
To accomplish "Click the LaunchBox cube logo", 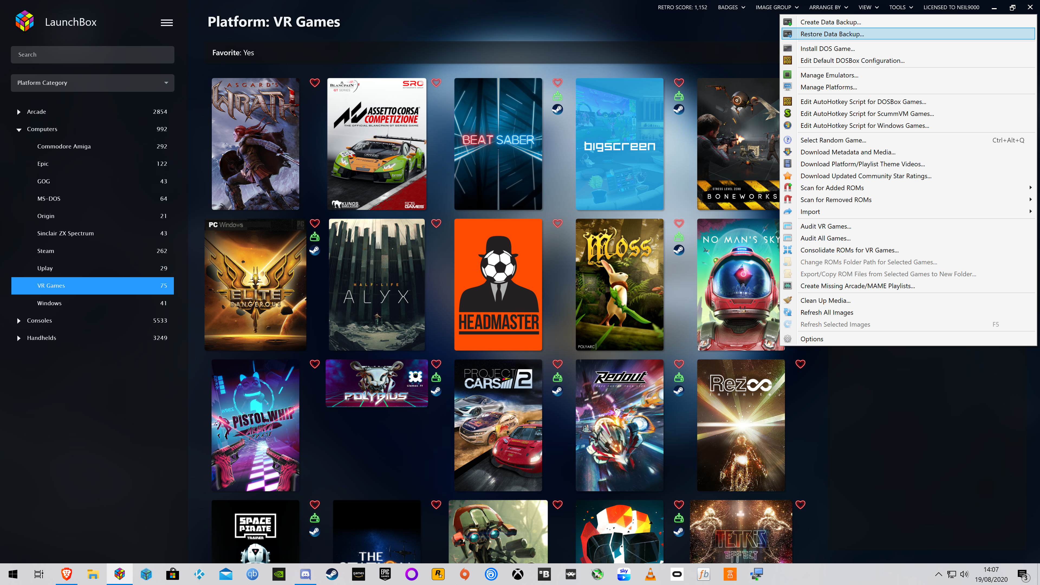I will pos(24,21).
